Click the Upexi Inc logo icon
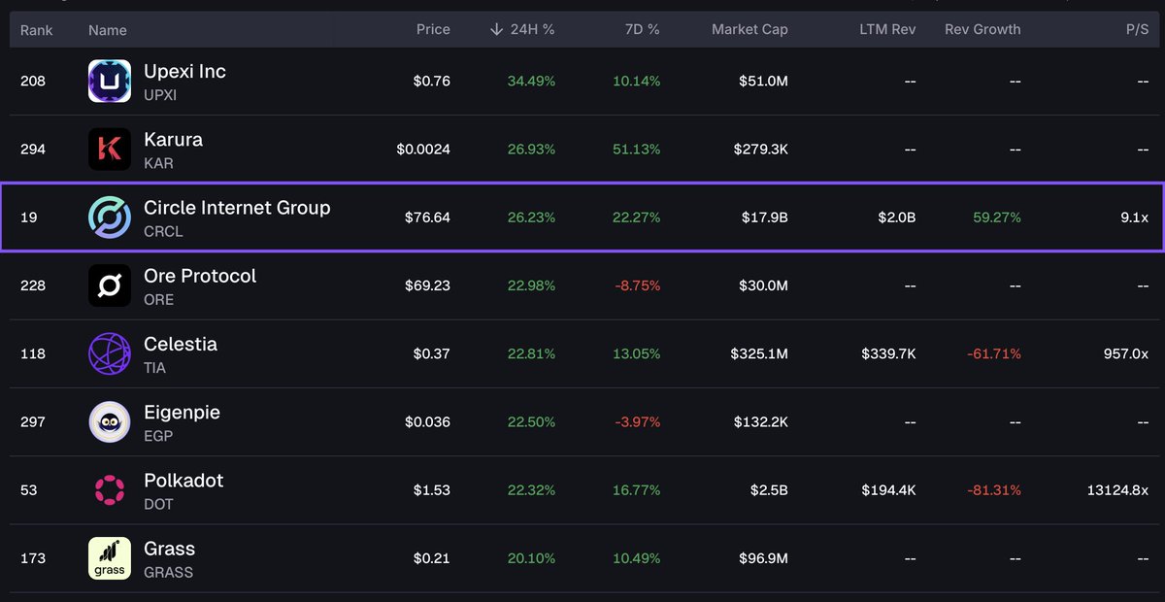This screenshot has height=602, width=1165. (110, 82)
